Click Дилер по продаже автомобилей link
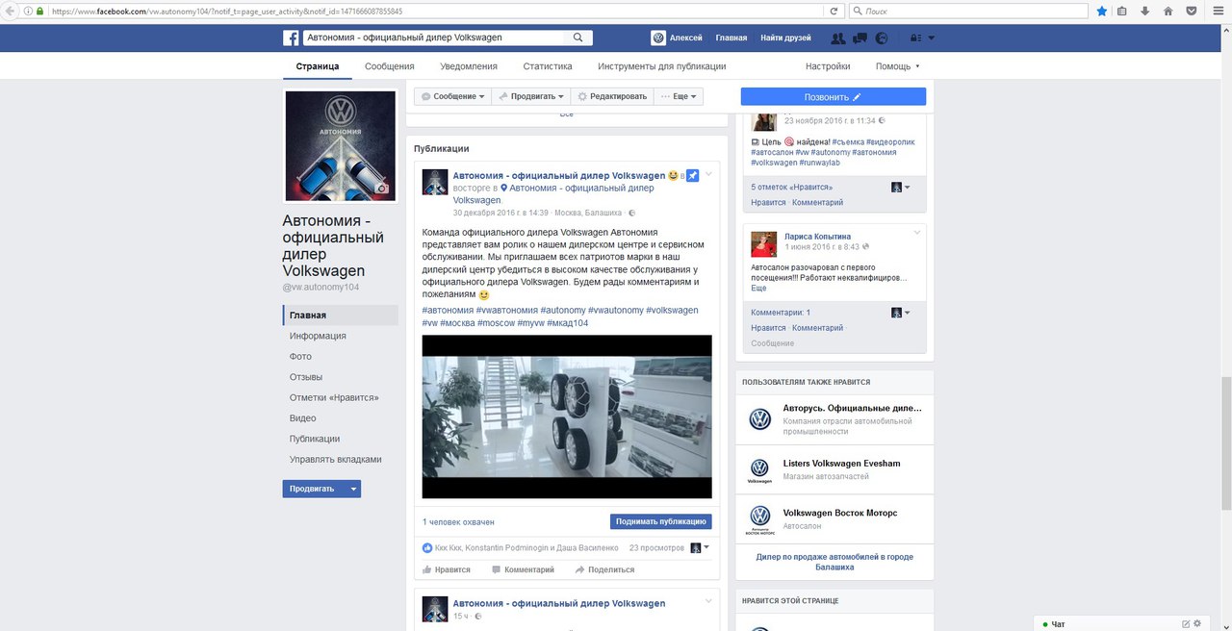 834,562
